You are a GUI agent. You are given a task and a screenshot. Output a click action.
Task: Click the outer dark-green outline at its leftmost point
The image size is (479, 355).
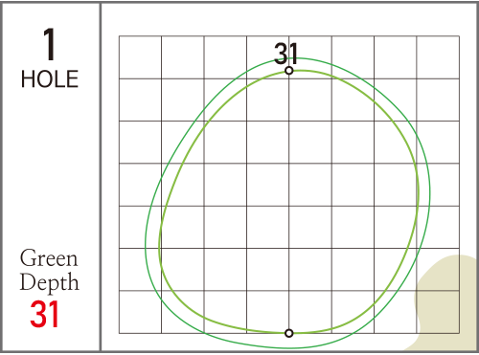point(146,247)
